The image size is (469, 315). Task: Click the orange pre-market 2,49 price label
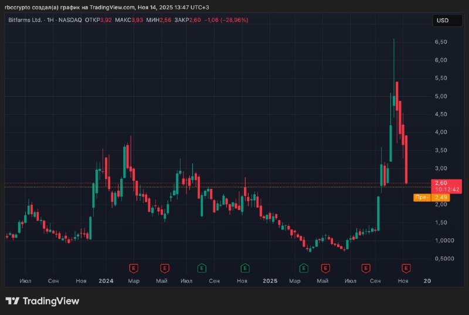(x=441, y=198)
